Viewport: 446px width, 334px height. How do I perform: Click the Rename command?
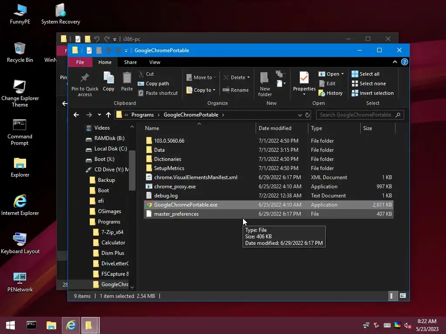click(236, 90)
